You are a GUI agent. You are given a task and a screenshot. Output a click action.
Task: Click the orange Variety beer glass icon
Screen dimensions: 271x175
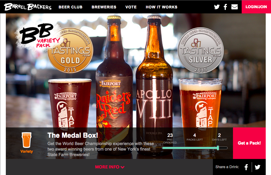pos(26,140)
